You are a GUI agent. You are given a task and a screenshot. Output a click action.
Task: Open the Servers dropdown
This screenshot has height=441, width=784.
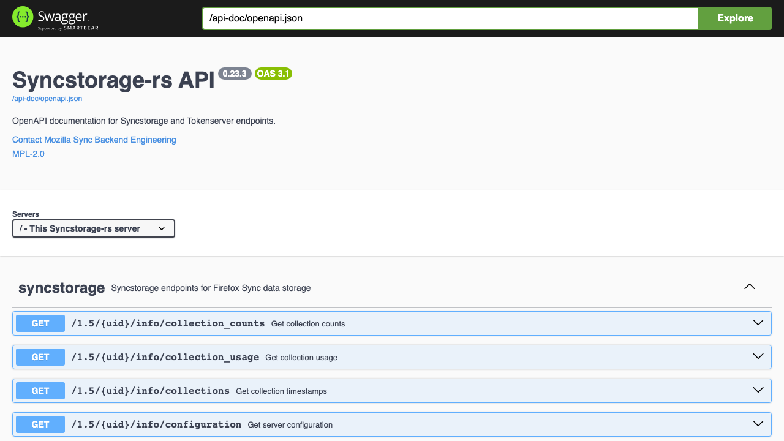click(94, 228)
